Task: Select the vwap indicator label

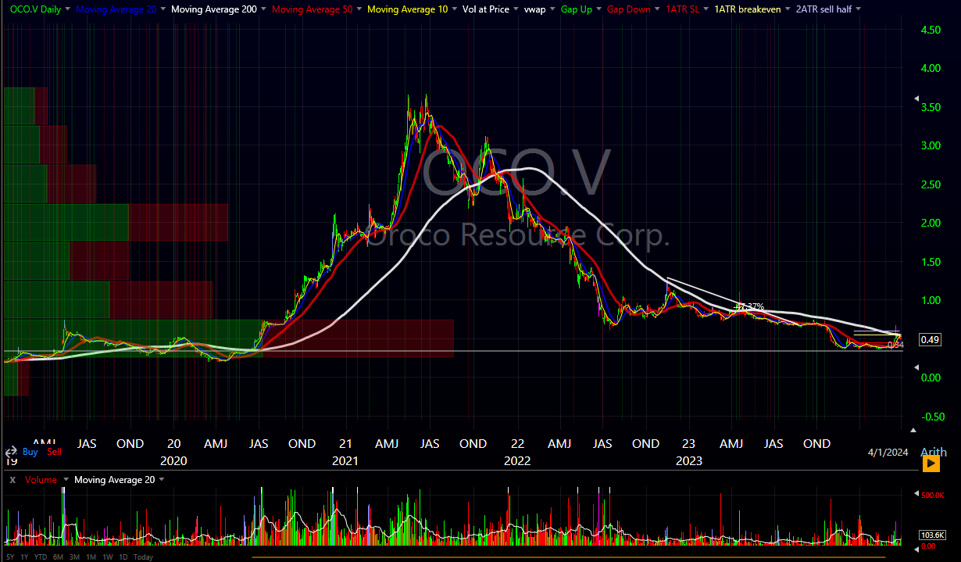Action: (536, 9)
